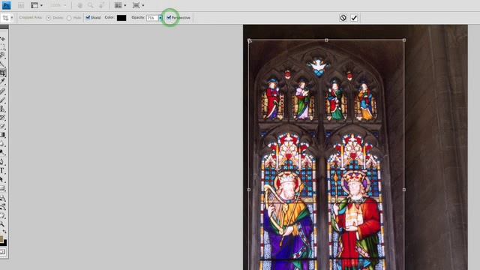Select the Move tool
Screen dimensions: 480x270
(x=2, y=39)
